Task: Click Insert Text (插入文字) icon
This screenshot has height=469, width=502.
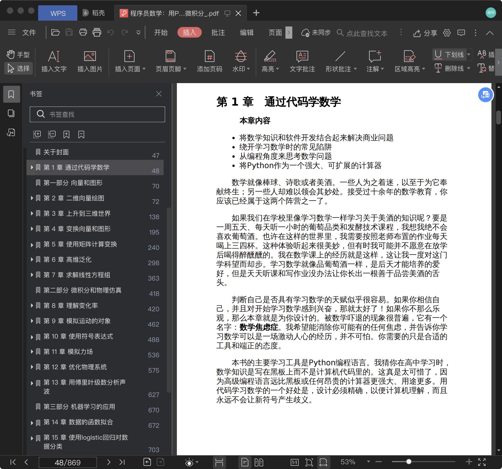Action: pyautogui.click(x=54, y=56)
